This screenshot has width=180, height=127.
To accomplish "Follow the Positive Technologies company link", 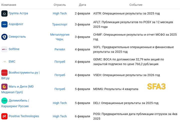I will tap(24, 116).
